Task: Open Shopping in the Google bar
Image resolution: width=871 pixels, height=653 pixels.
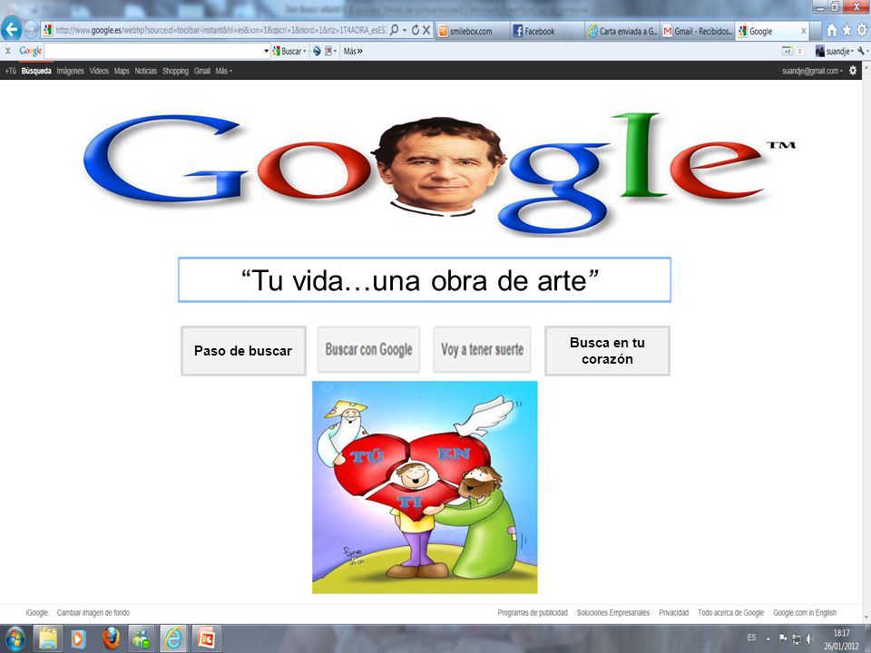Action: pyautogui.click(x=175, y=71)
